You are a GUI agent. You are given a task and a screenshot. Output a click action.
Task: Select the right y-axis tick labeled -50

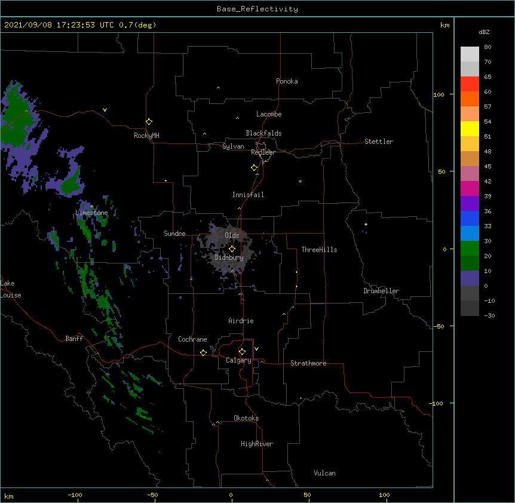point(439,326)
